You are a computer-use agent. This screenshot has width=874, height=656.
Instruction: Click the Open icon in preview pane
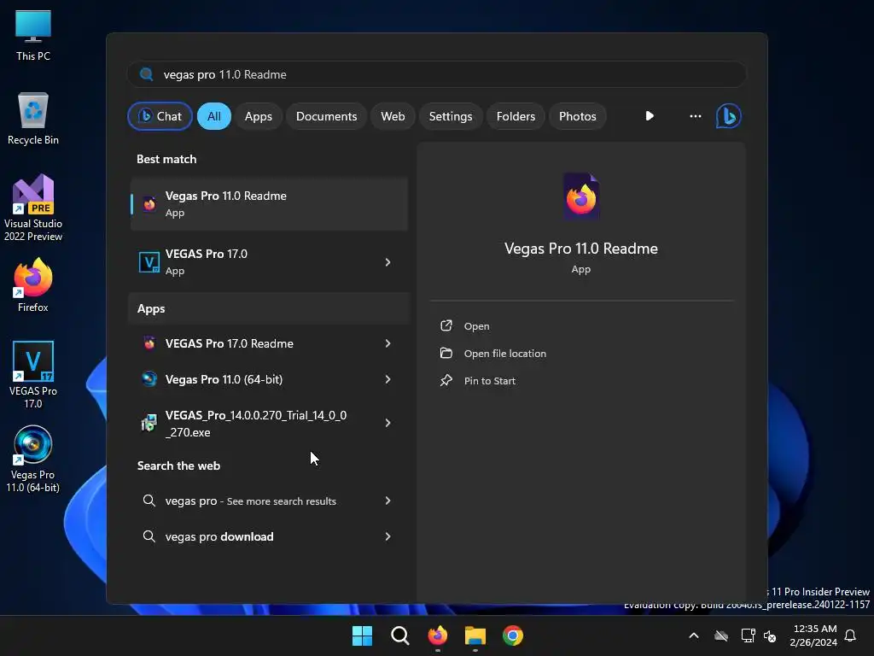tap(446, 325)
